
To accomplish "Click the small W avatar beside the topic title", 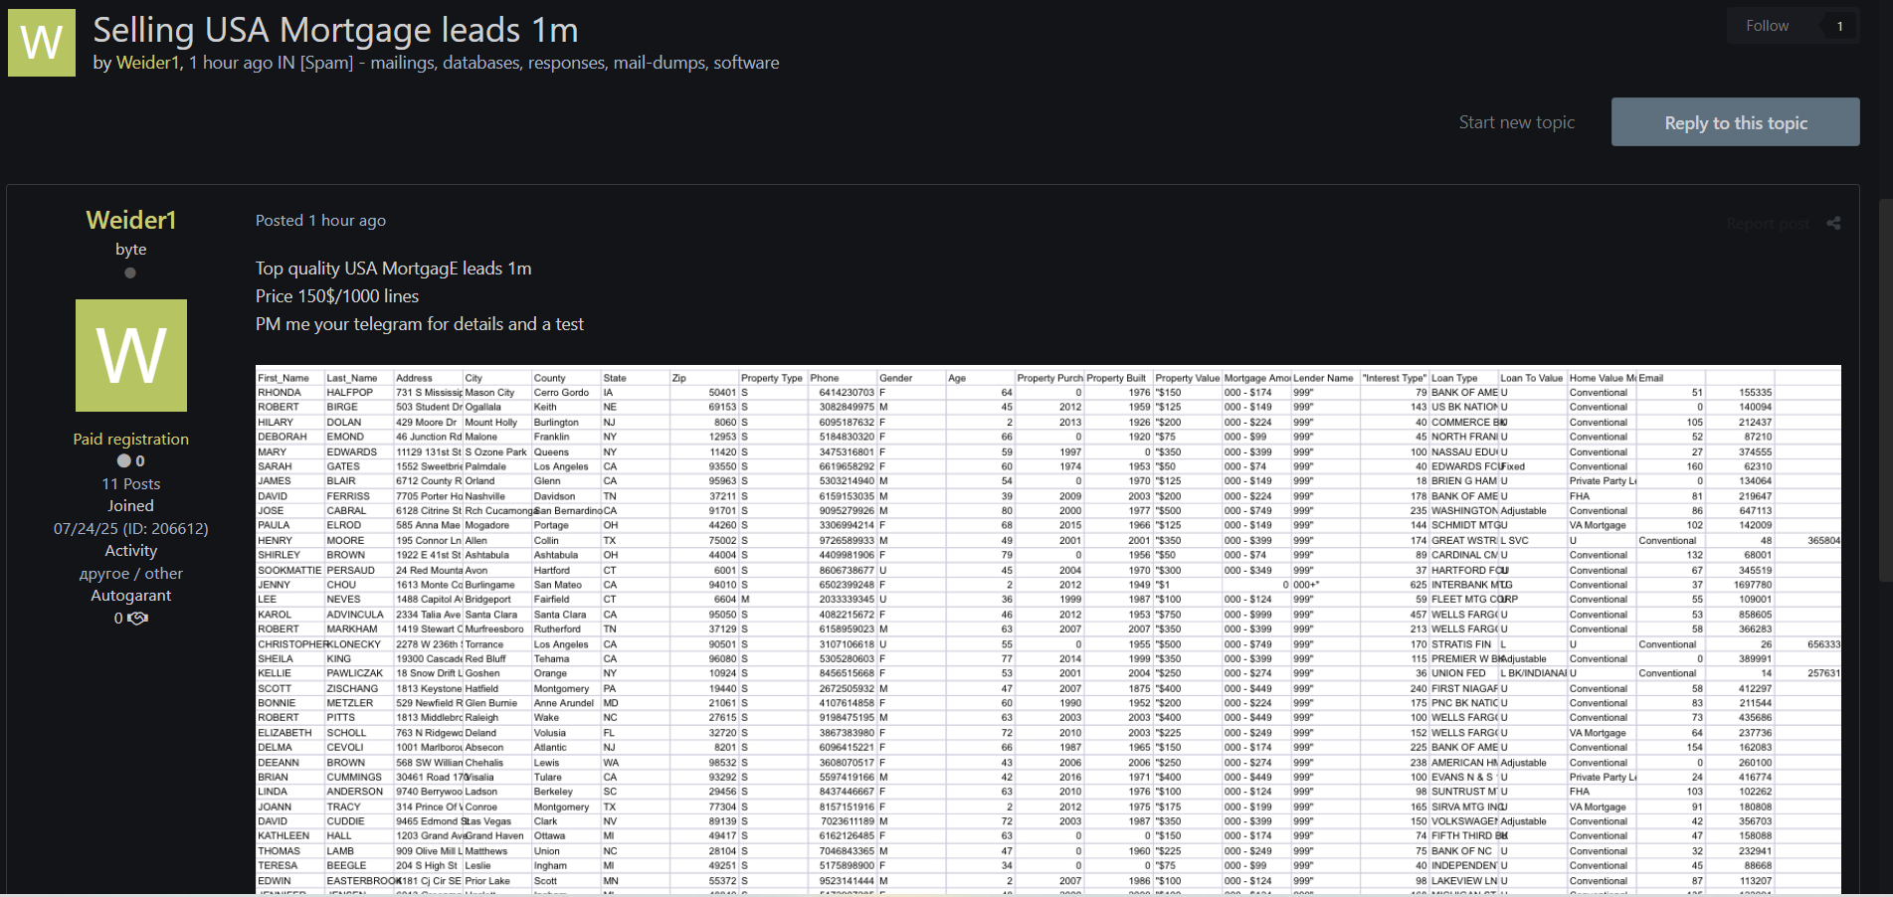I will [42, 43].
